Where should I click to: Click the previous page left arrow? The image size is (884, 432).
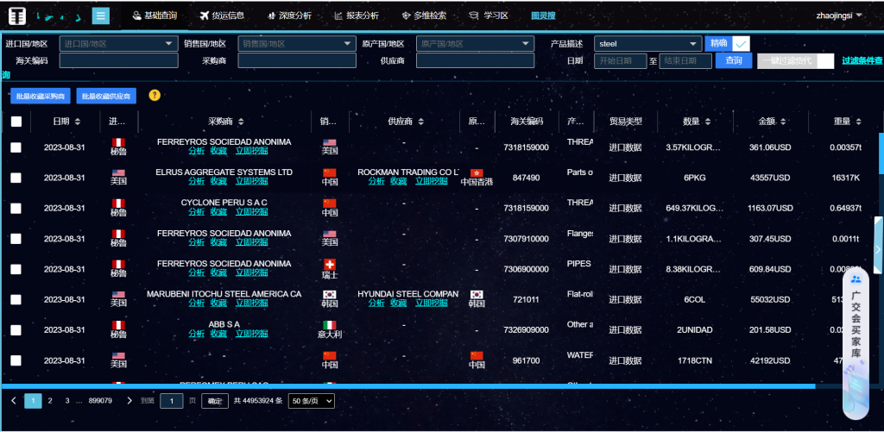14,401
